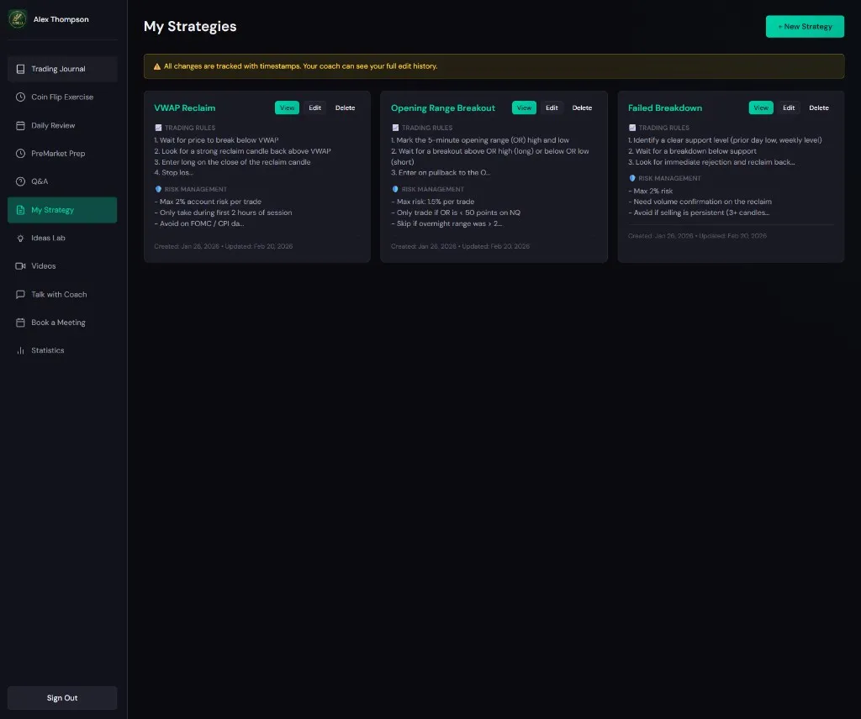Click the Q&A question mark icon
This screenshot has height=719, width=861.
[x=21, y=181]
